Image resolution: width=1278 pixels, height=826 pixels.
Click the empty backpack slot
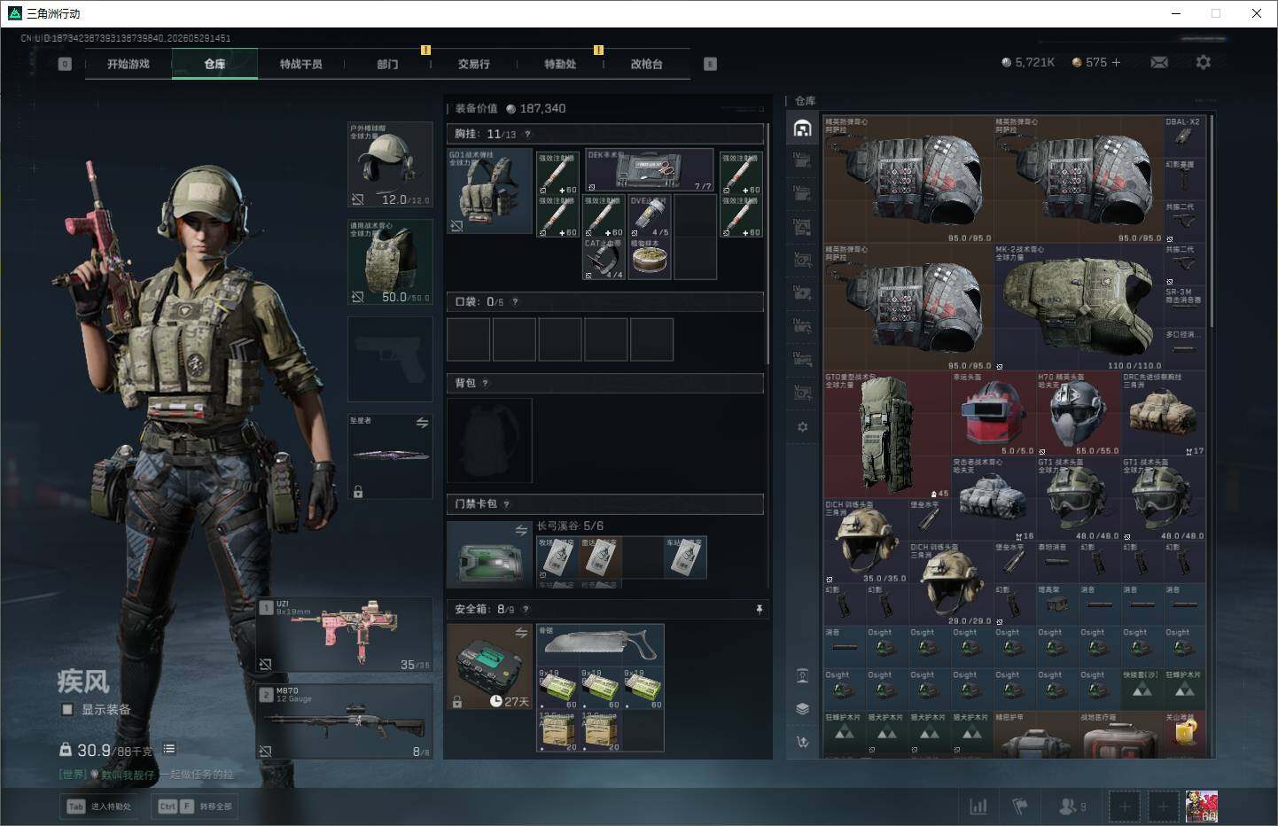pyautogui.click(x=490, y=440)
